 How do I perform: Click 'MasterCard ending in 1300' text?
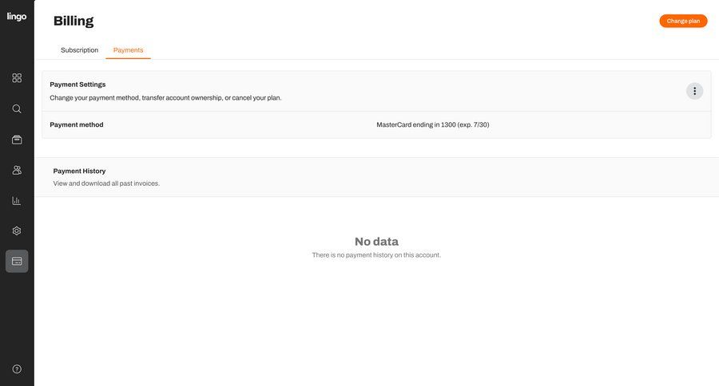click(433, 124)
